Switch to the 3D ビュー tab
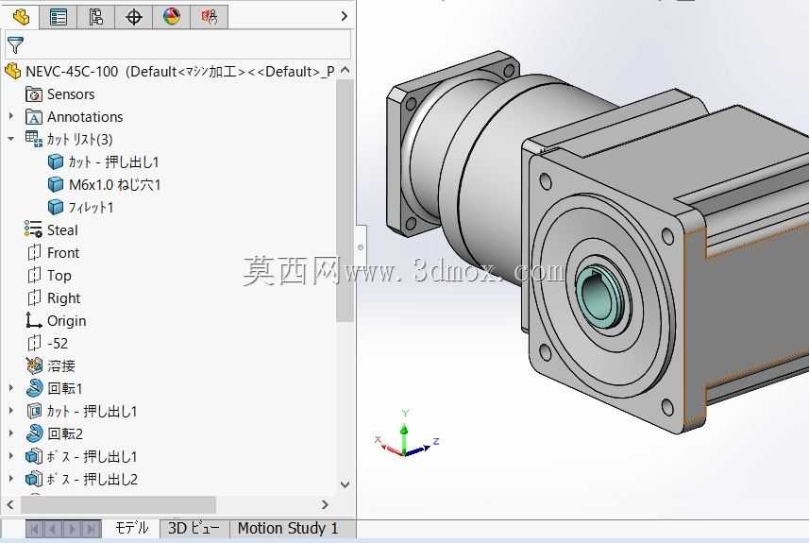809x543 pixels. point(194,528)
